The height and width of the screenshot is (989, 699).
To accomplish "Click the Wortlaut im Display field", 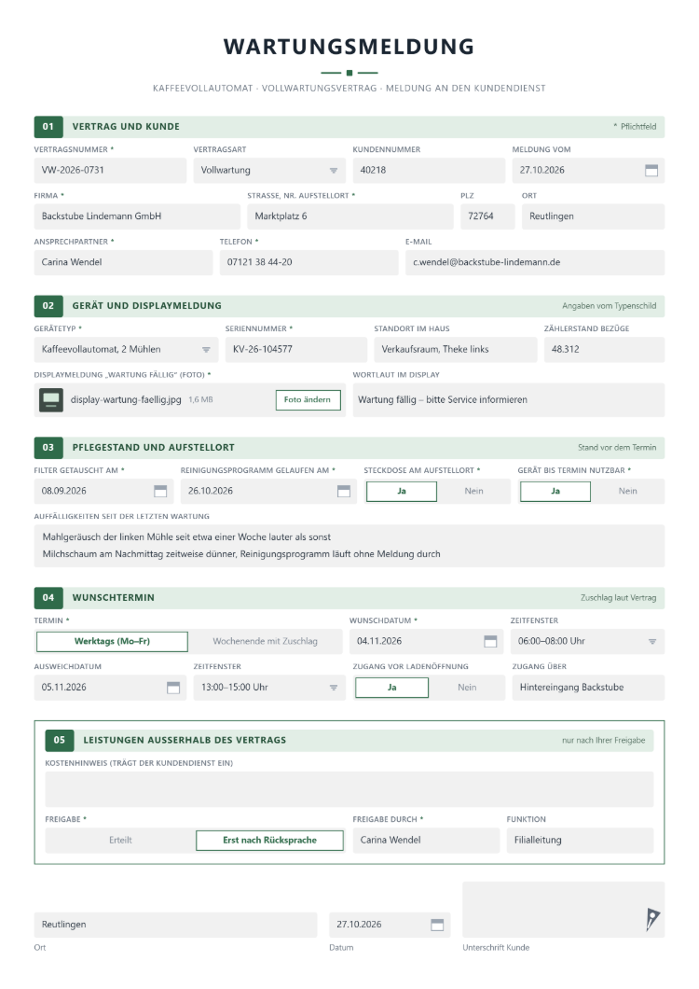I will pos(509,400).
